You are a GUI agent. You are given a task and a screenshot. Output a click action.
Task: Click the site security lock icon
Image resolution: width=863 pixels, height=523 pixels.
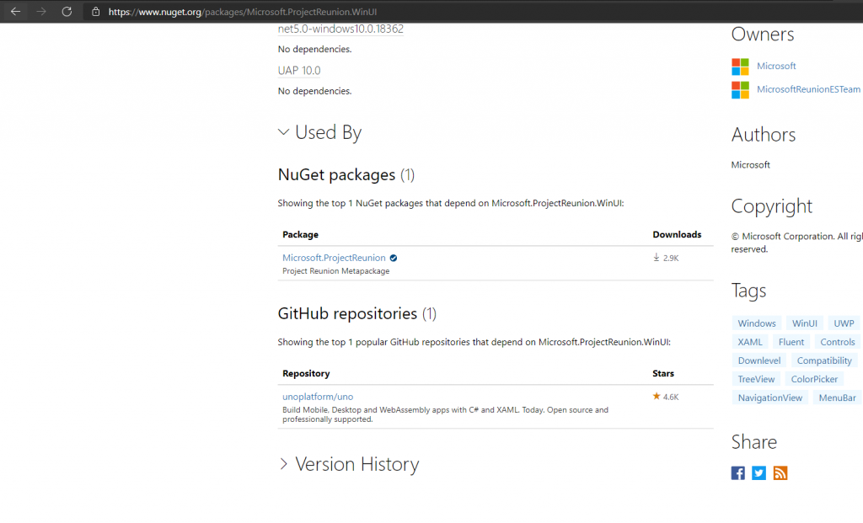point(95,13)
